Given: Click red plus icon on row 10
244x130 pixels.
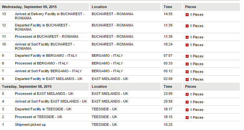Looking at the screenshot, I should pos(187,45).
